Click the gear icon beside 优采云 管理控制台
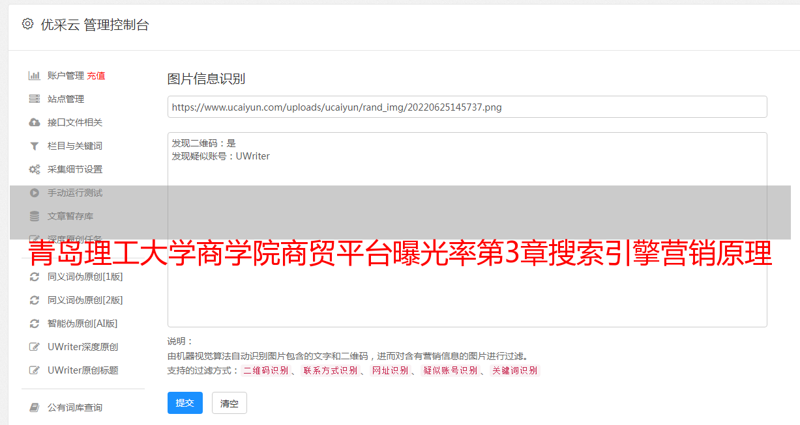This screenshot has width=800, height=425. [27, 24]
